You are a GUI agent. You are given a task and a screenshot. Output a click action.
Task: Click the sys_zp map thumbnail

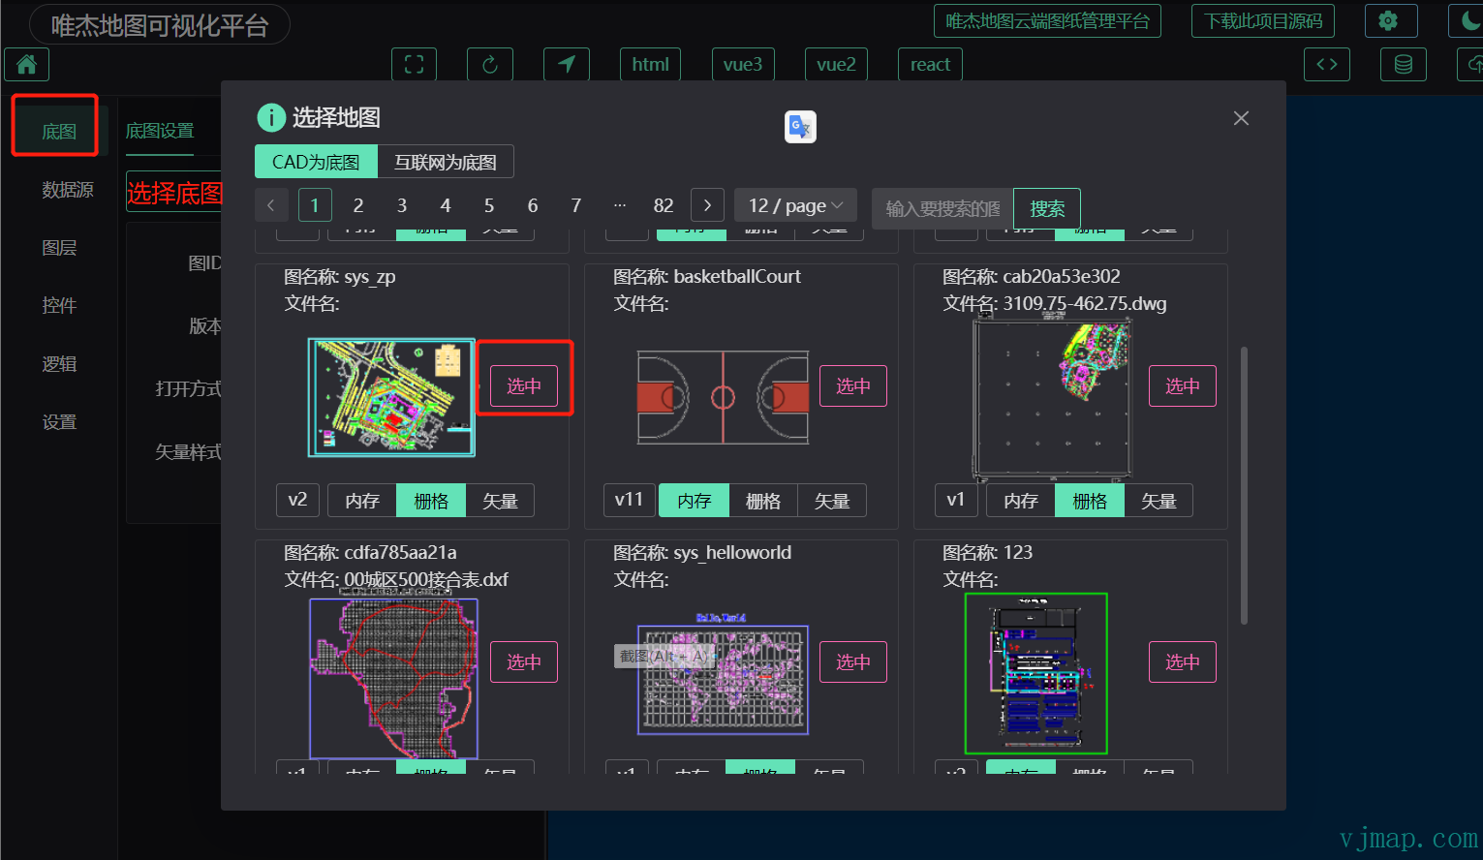point(391,397)
